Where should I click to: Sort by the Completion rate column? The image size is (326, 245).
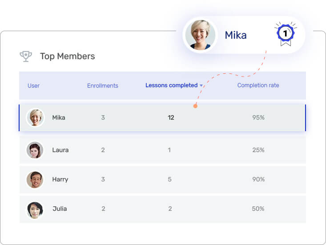pyautogui.click(x=258, y=85)
